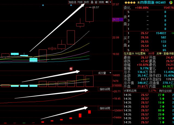Screen dimensions: 174x125
Task: Open the 预测 forecast tool
Action: 101,2
